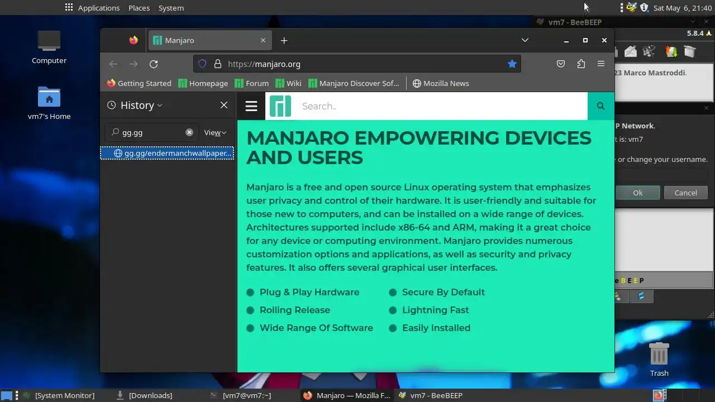Open a new tab with plus button
The image size is (715, 402).
(284, 40)
